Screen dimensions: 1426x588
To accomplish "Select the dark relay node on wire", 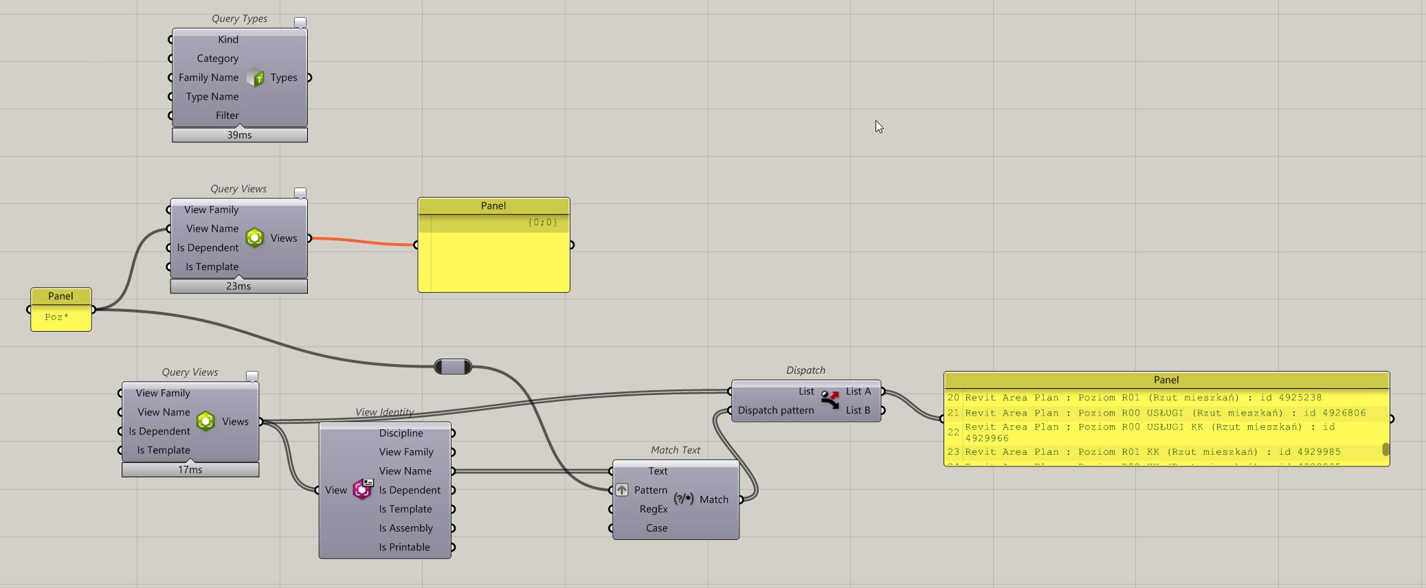I will pyautogui.click(x=453, y=367).
